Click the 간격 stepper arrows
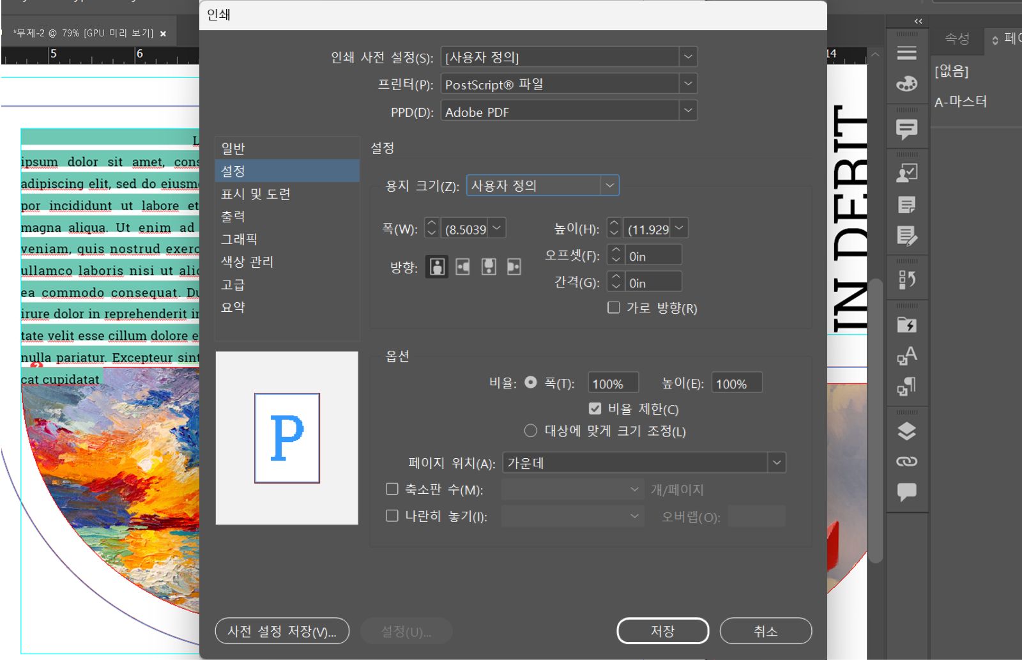 click(x=616, y=281)
